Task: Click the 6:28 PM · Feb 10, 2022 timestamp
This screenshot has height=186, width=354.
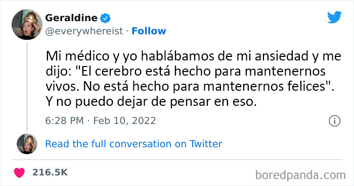Action: coord(101,121)
